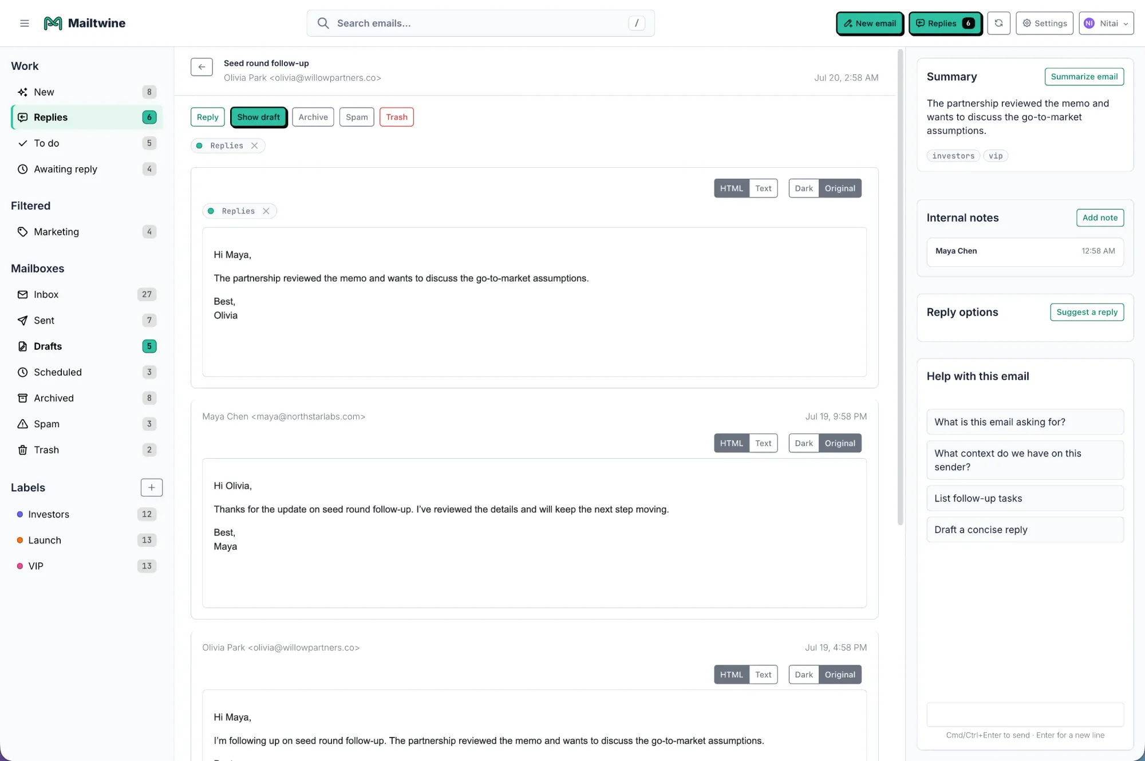Click the New email button
Image resolution: width=1145 pixels, height=761 pixels.
pos(870,23)
